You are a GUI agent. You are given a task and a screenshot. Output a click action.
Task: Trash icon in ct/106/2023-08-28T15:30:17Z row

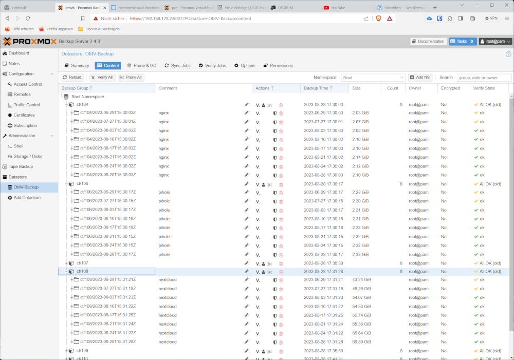(281, 255)
